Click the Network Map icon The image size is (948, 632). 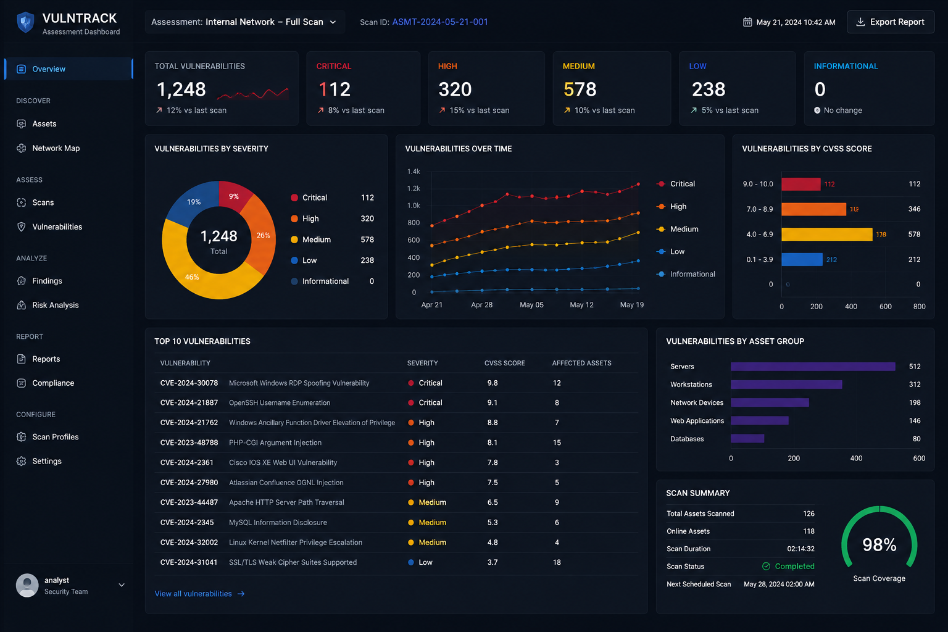21,148
